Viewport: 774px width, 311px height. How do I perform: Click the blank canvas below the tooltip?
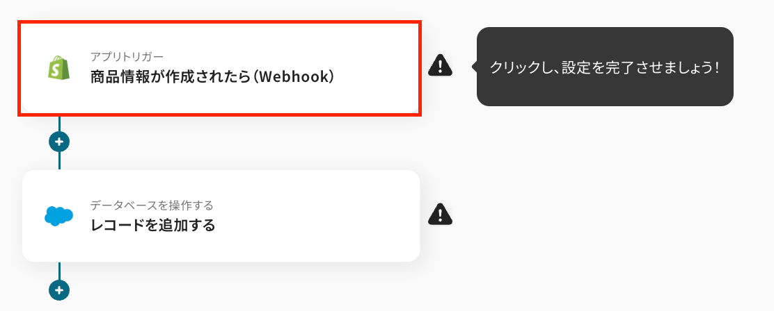[605, 197]
